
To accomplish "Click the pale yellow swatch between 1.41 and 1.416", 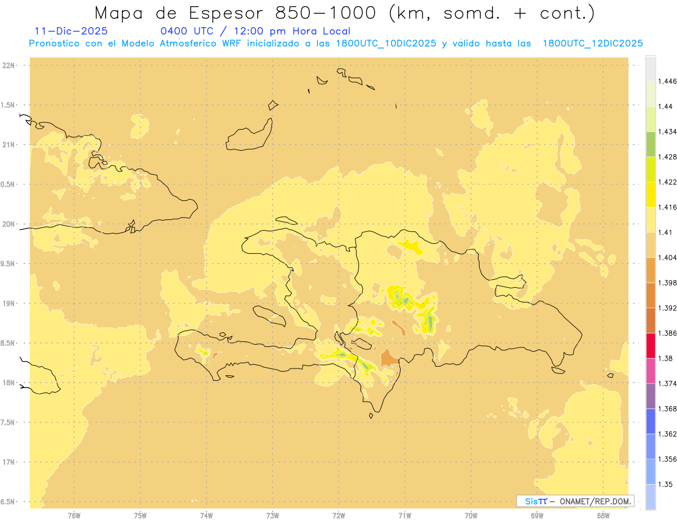I will point(650,219).
